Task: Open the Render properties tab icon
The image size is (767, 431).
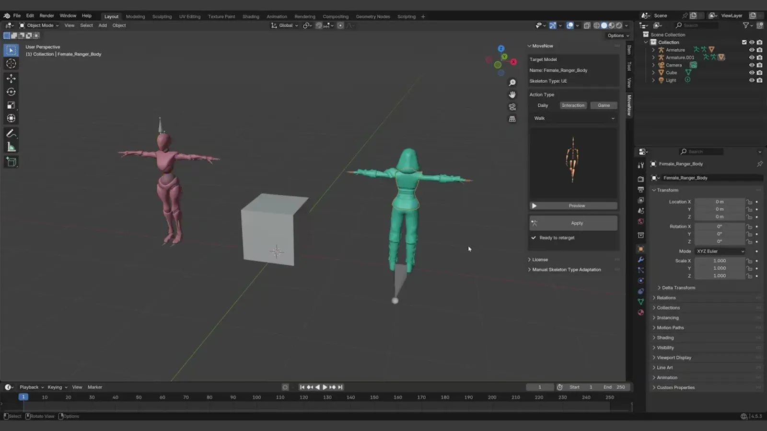Action: coord(640,179)
